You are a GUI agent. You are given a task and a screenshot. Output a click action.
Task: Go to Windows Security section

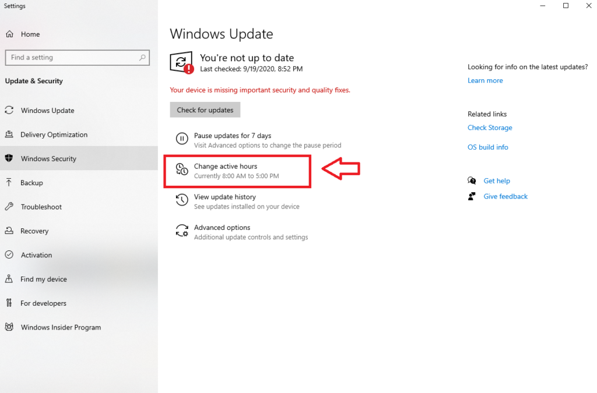click(x=79, y=158)
